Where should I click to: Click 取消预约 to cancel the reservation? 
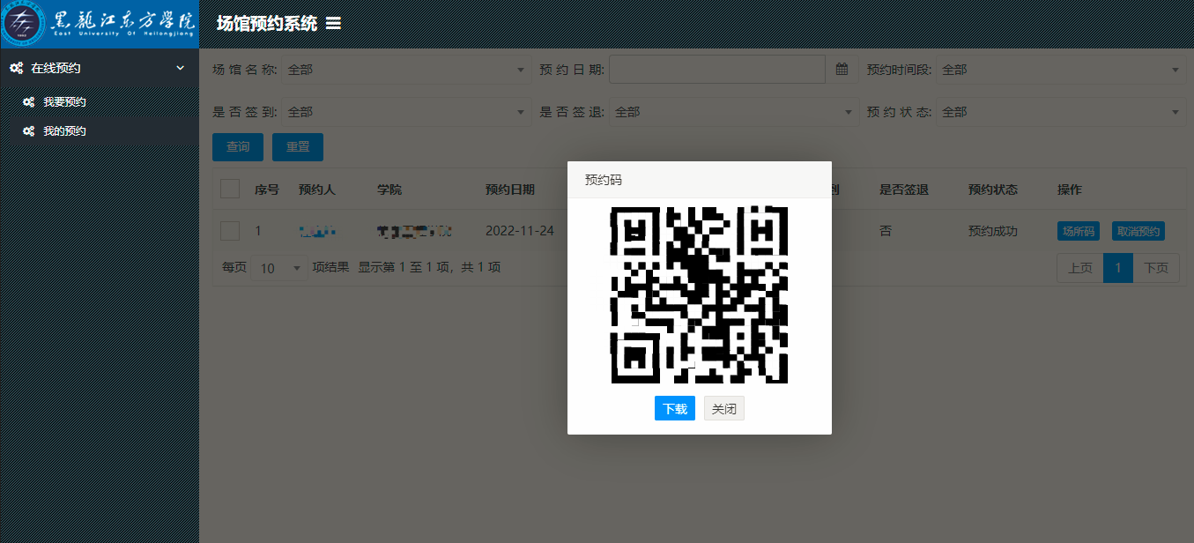point(1138,232)
